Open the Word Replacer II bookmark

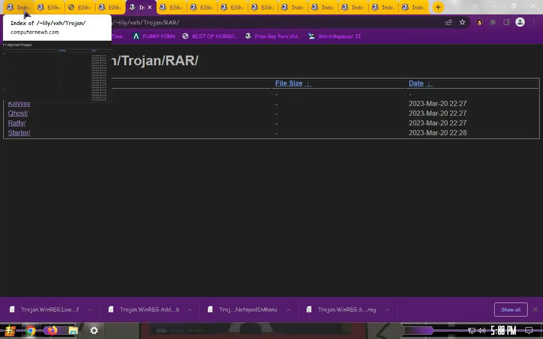point(334,36)
